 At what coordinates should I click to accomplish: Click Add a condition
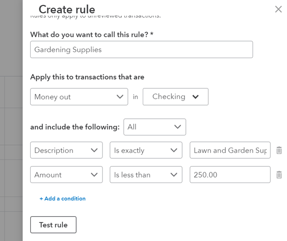(63, 199)
